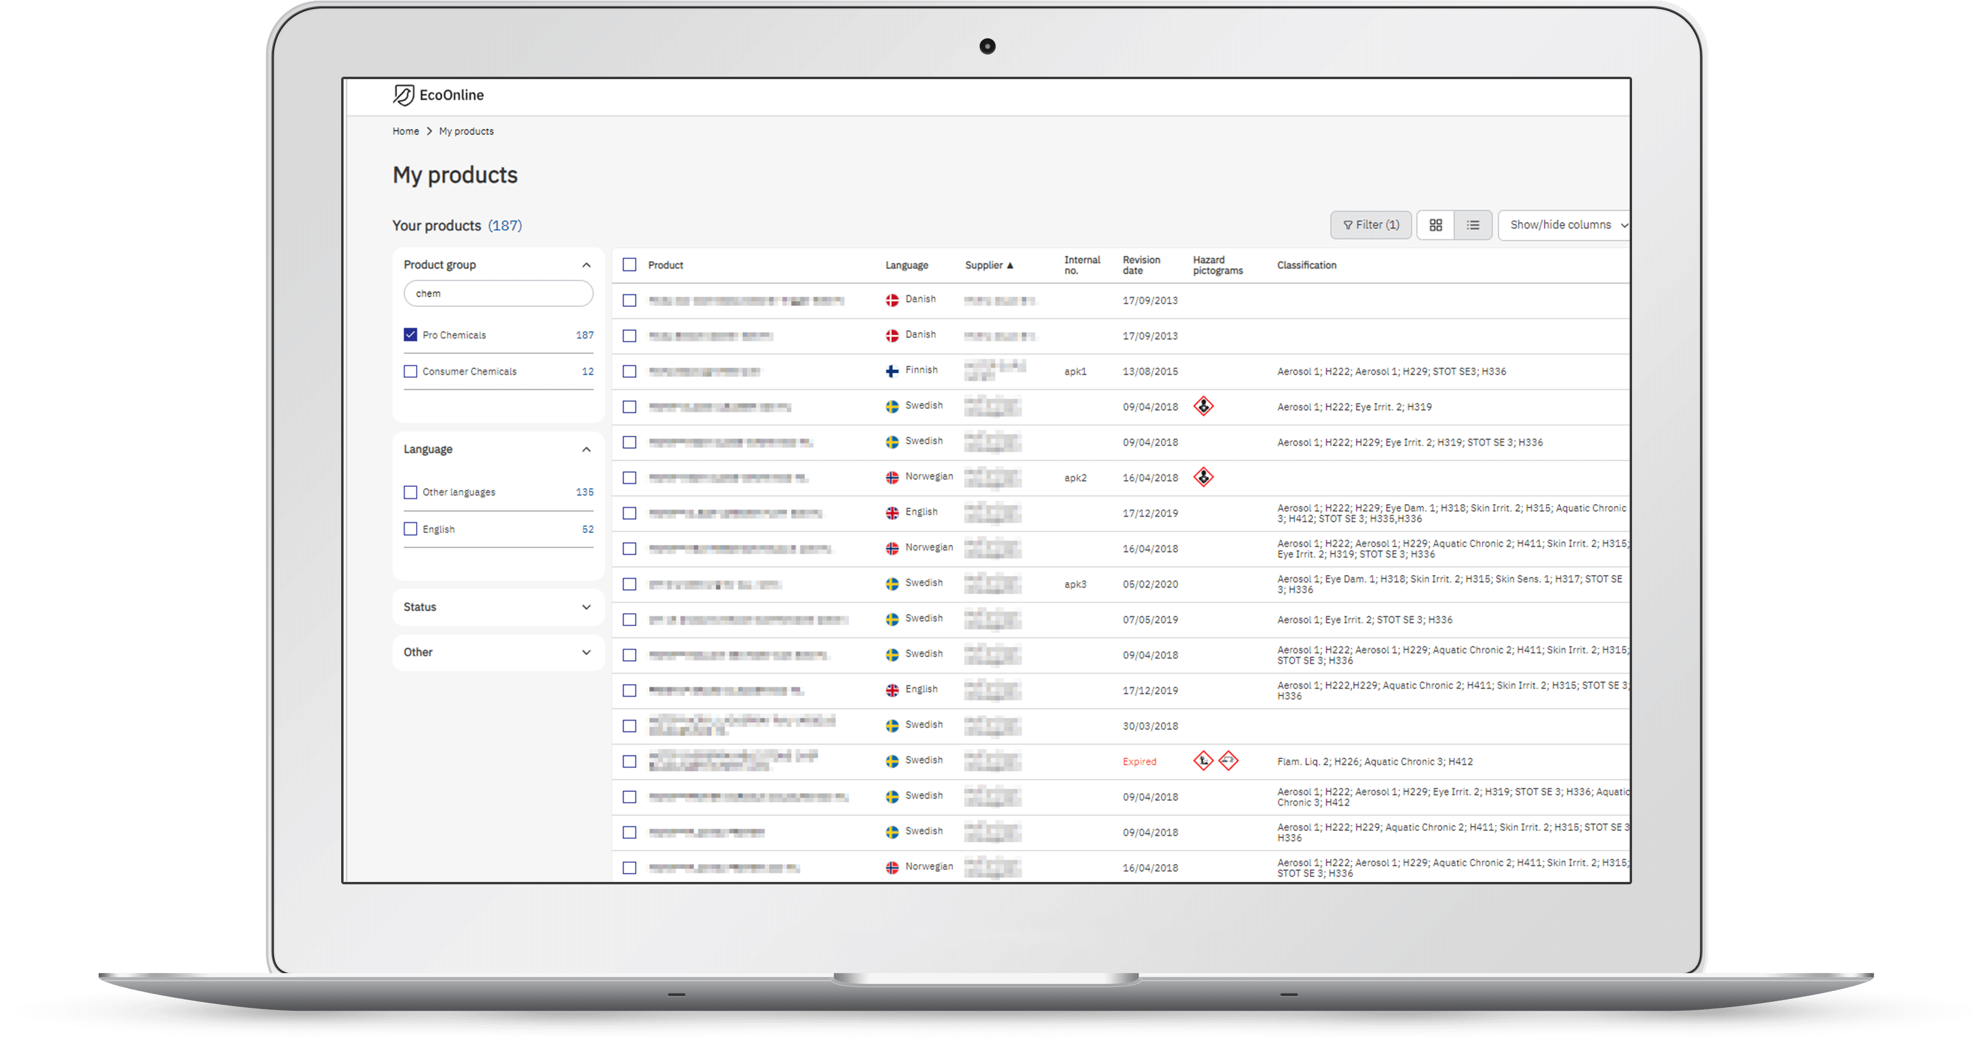Image resolution: width=1987 pixels, height=1039 pixels.
Task: Click the My products breadcrumb link
Action: click(469, 131)
